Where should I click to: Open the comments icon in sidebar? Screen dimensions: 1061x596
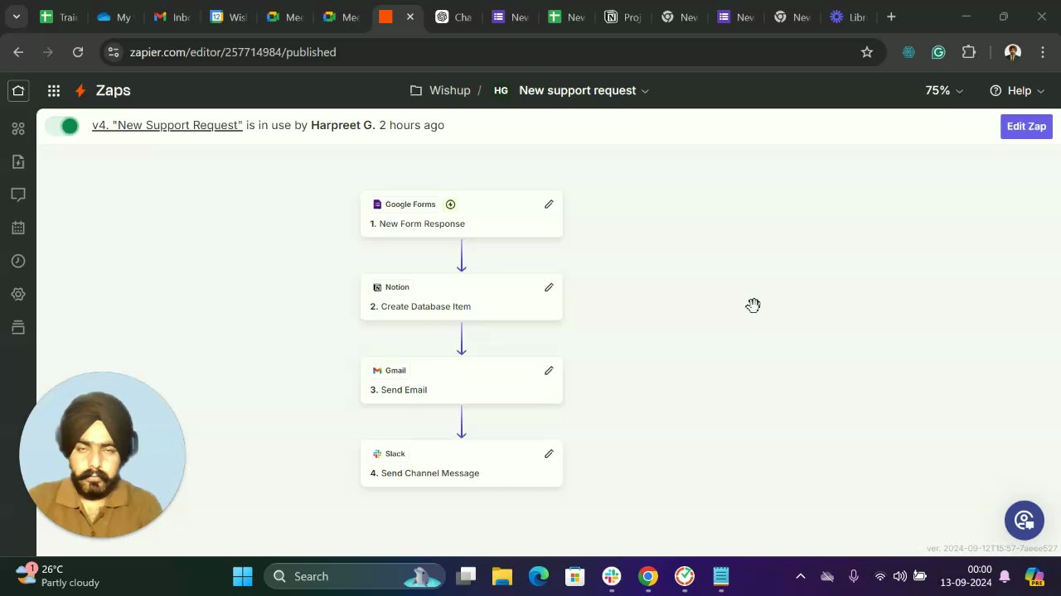18,195
